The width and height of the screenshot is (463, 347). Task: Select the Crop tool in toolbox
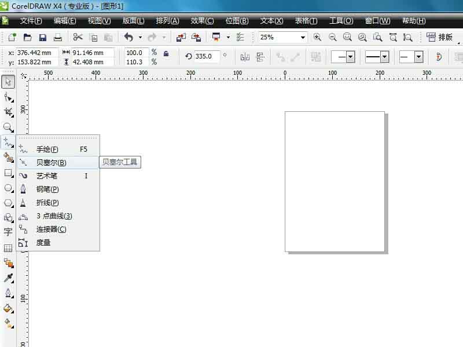coord(8,112)
